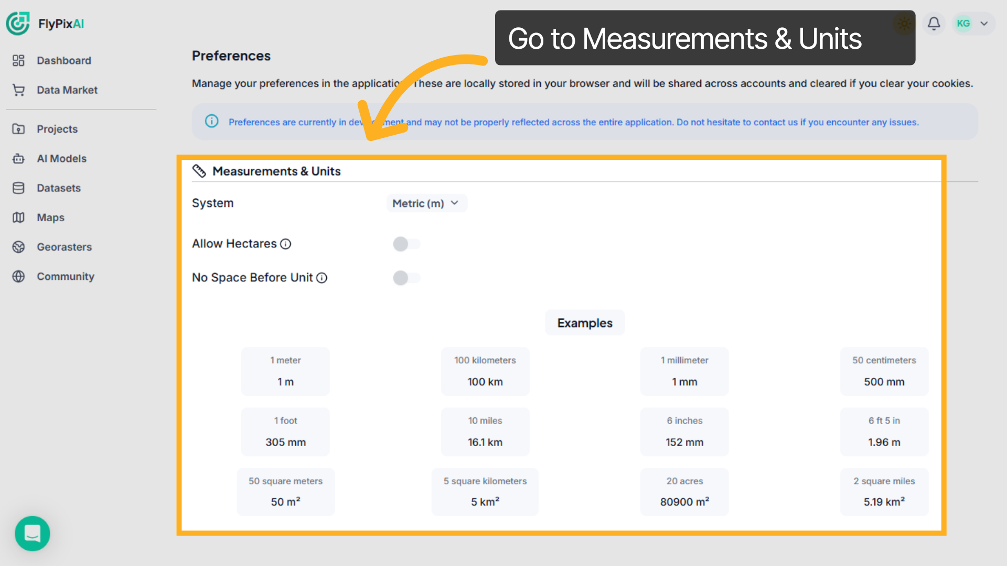Click the 2 square miles example card
The height and width of the screenshot is (566, 1007).
(x=884, y=492)
